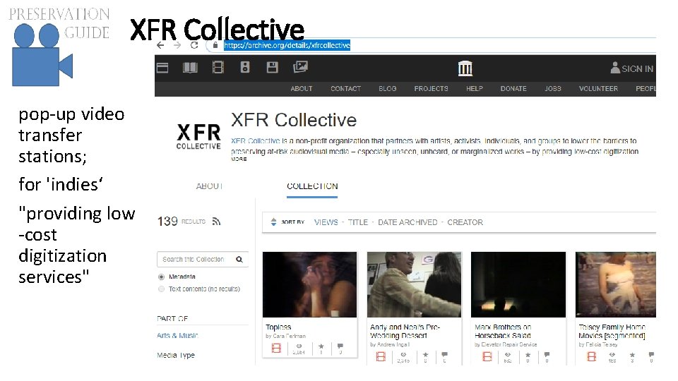The height and width of the screenshot is (381, 678).
Task: Select the Metadata radio button
Action: point(161,277)
